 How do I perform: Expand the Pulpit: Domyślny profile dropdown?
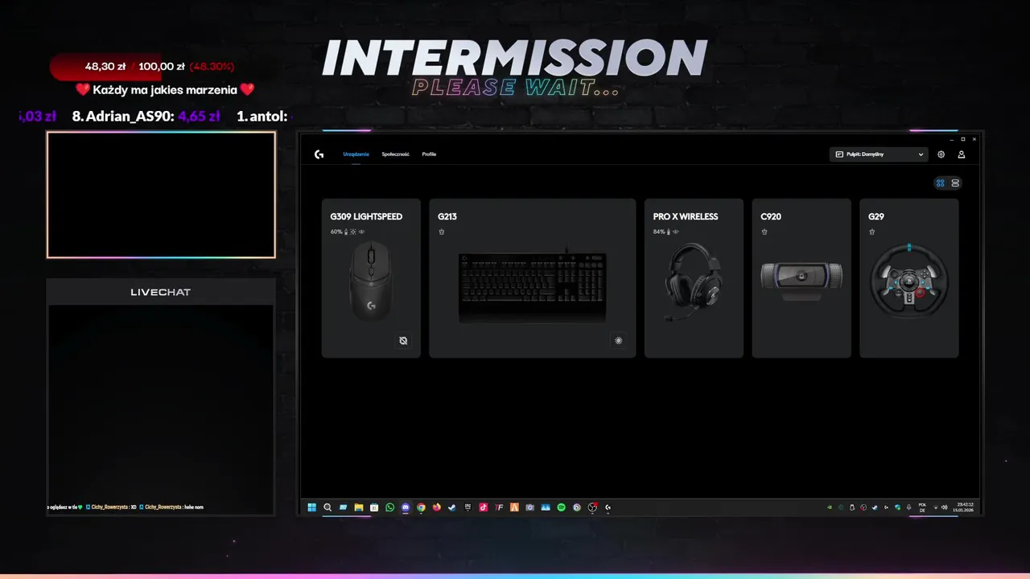coord(880,154)
